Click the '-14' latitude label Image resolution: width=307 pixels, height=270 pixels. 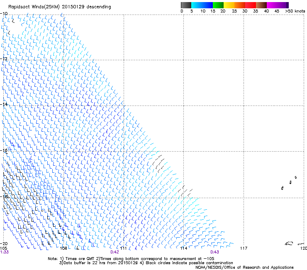pyautogui.click(x=4, y=104)
